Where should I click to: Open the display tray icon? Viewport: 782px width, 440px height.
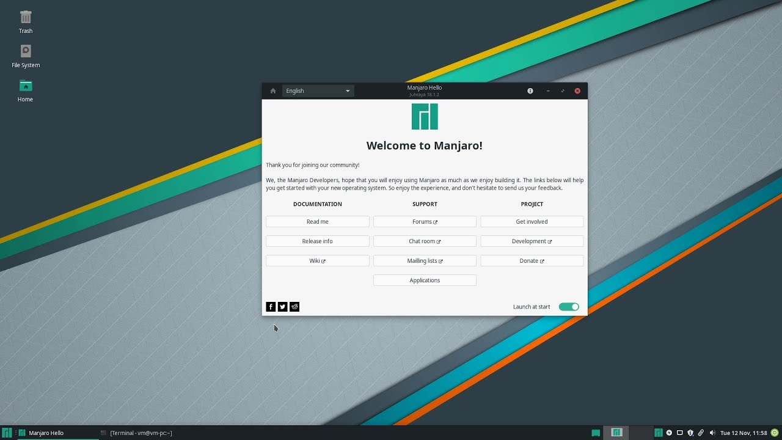point(679,433)
